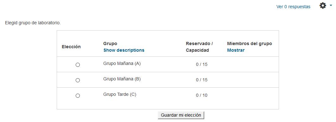Click the Grupo Tarde (C) label text

(120, 94)
